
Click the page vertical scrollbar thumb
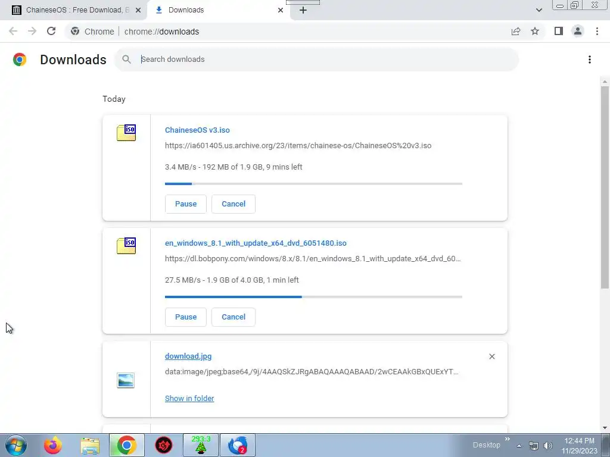click(605, 187)
